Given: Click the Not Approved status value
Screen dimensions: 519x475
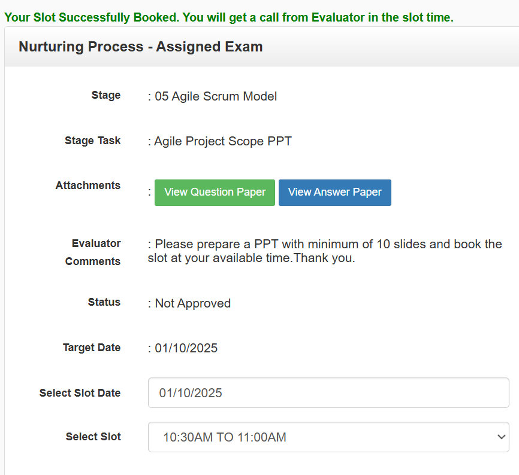Looking at the screenshot, I should point(192,303).
